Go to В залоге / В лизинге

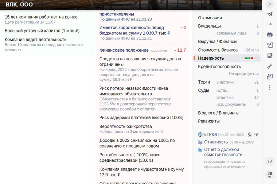[x=218, y=113]
